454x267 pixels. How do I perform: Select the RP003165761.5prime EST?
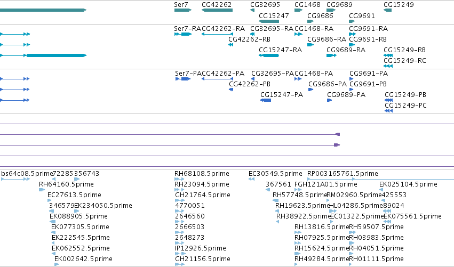coord(381,179)
